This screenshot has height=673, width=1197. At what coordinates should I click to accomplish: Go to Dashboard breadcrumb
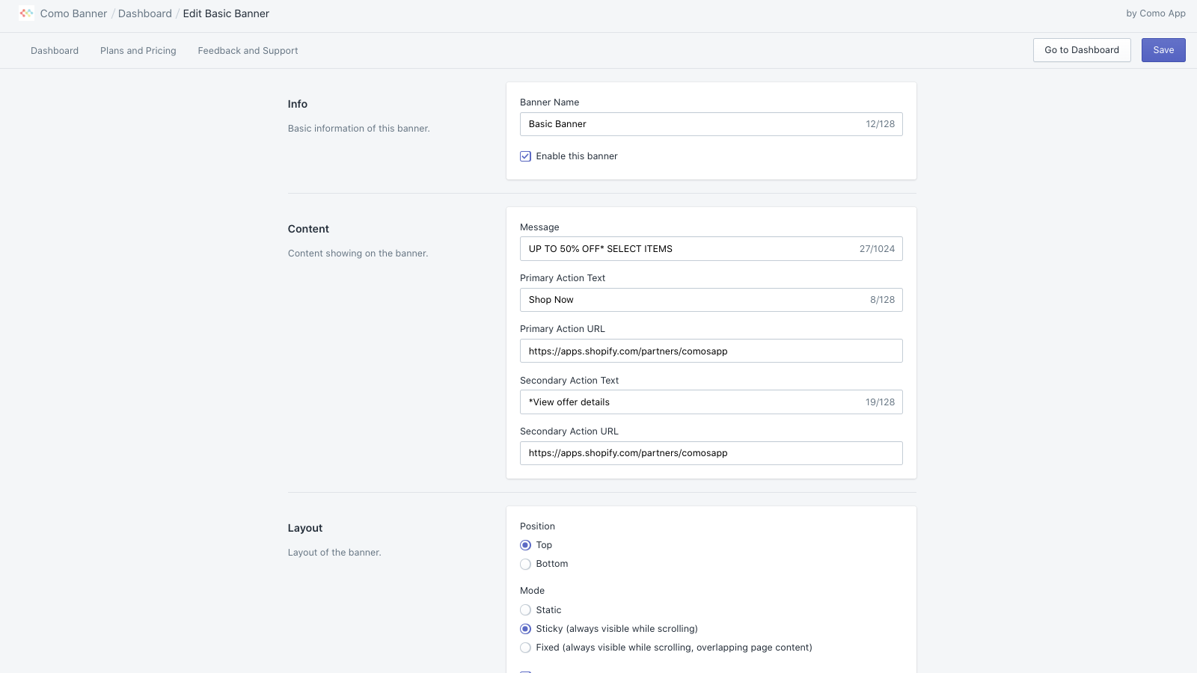click(145, 13)
